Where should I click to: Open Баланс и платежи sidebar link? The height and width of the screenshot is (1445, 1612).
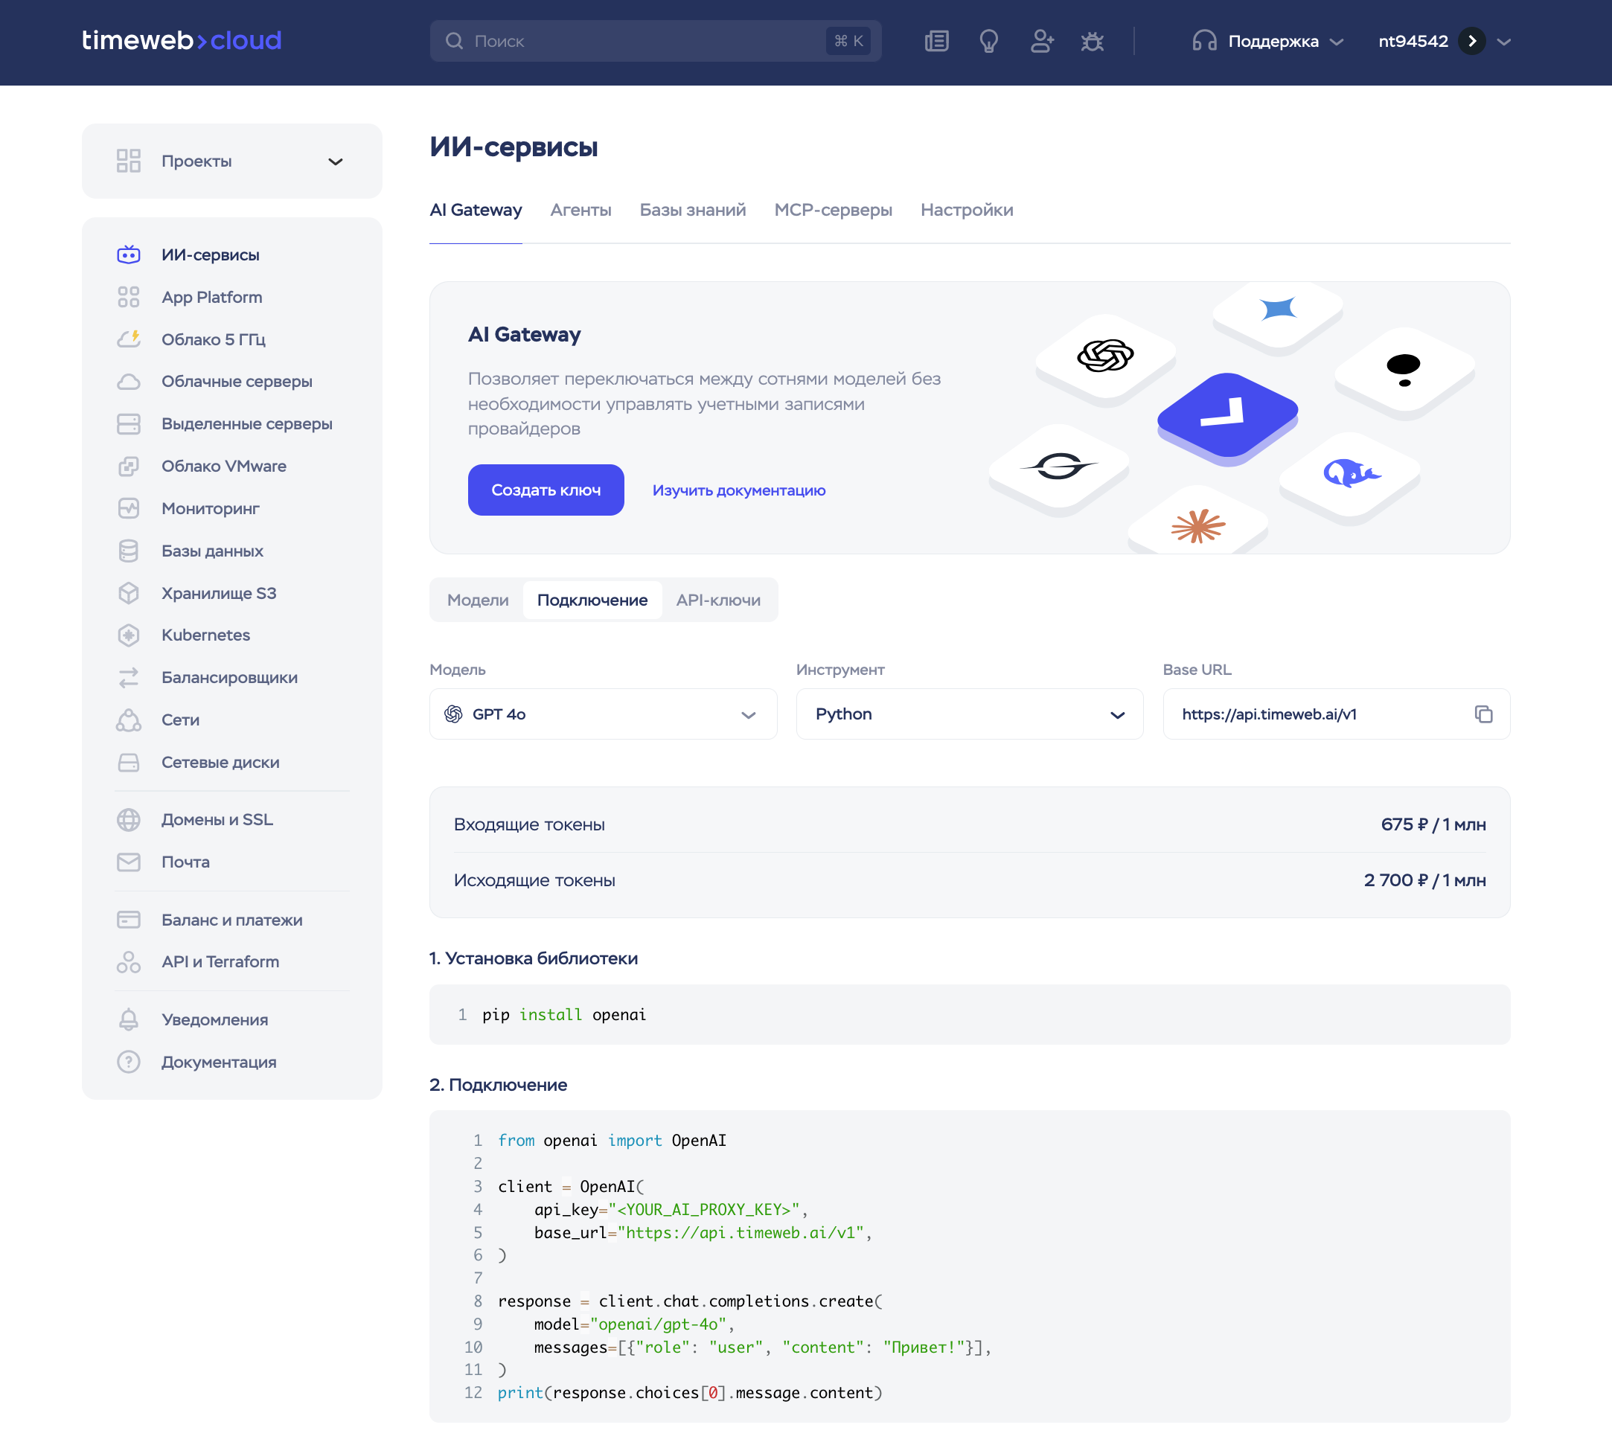coord(232,920)
